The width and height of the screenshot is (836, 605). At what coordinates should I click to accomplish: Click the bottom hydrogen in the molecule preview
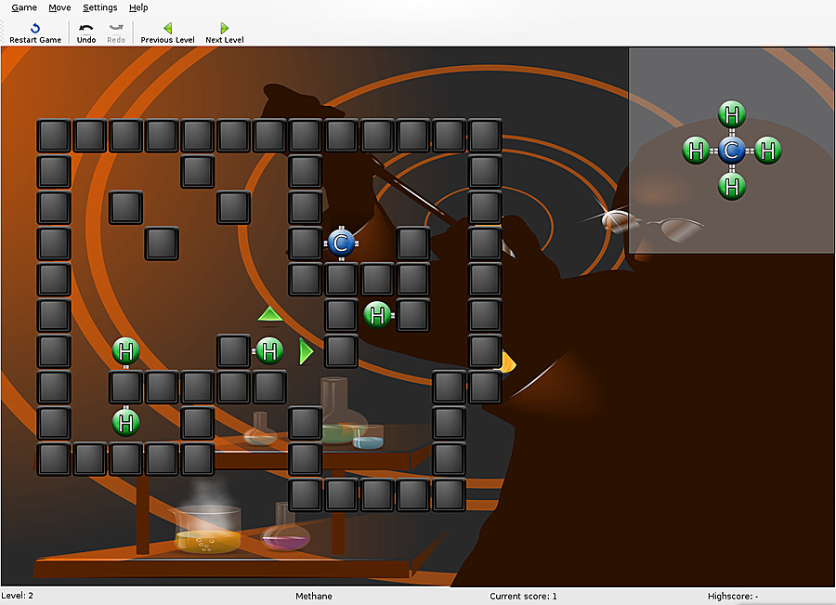pos(732,186)
